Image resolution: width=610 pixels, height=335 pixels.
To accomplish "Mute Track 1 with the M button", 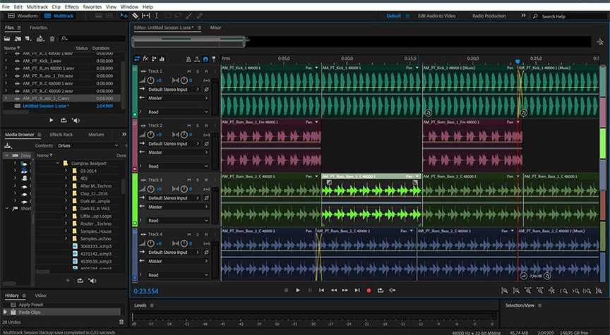I will click(x=189, y=71).
